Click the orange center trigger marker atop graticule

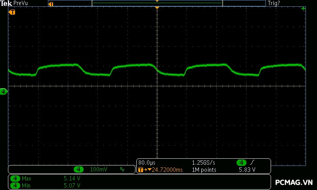point(157,8)
